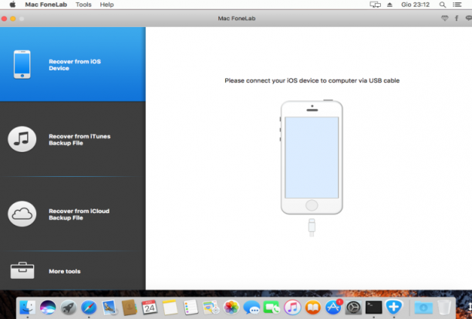Click the display mirroring icon in menu bar
The width and height of the screenshot is (472, 319).
(375, 5)
